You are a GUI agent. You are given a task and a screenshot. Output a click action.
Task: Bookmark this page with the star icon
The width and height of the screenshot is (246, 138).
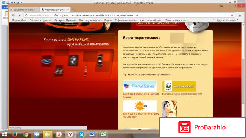(232, 15)
